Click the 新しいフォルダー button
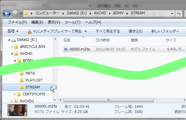 pos(165,31)
